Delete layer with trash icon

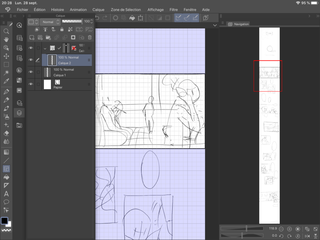click(x=90, y=37)
